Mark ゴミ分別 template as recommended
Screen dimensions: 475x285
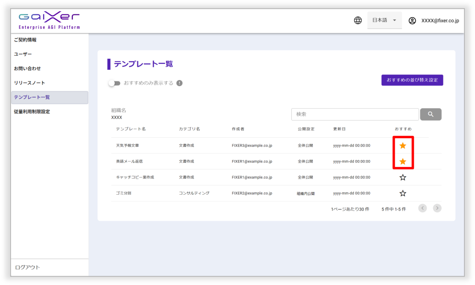tap(403, 193)
